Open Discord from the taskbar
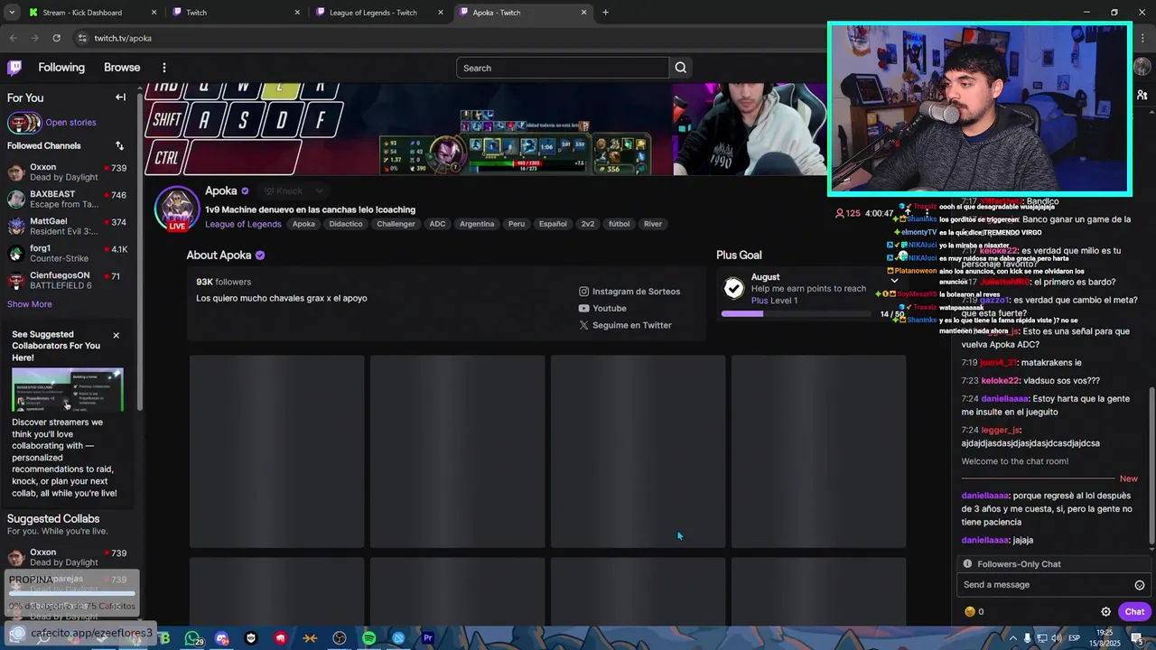 (221, 638)
